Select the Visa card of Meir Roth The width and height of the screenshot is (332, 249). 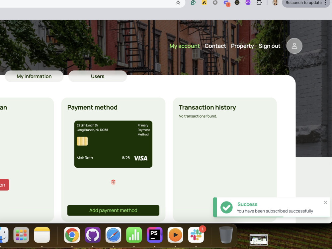click(113, 144)
